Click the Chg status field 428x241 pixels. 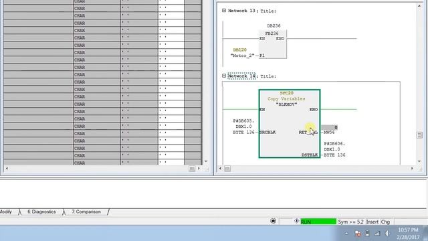tap(385, 222)
